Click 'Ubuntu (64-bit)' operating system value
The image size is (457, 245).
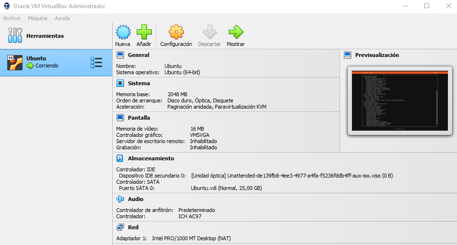(x=182, y=72)
